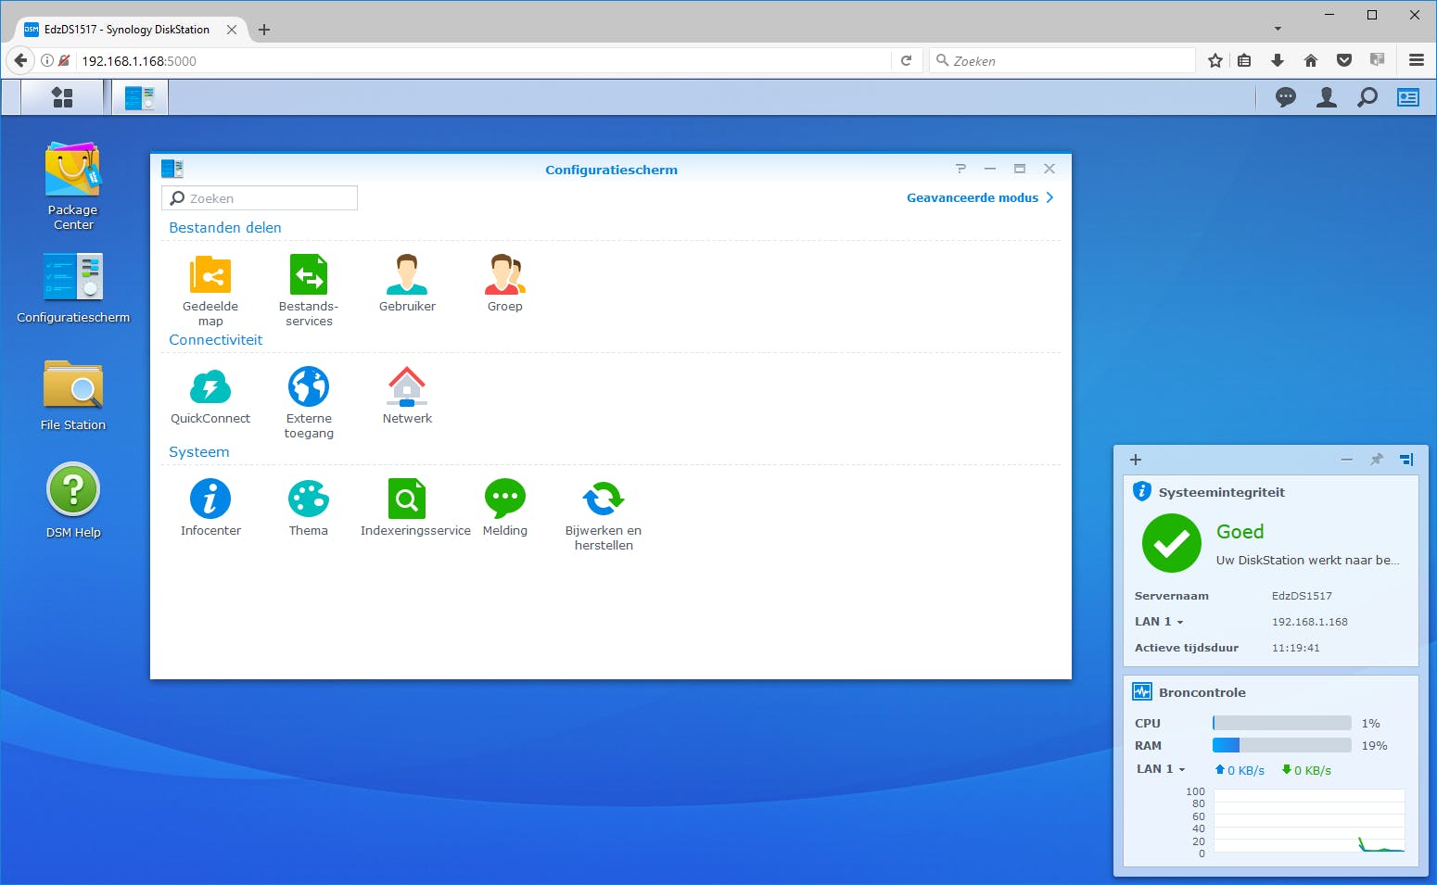Image resolution: width=1437 pixels, height=885 pixels.
Task: Click the browser Zoeken search box
Action: (1062, 61)
